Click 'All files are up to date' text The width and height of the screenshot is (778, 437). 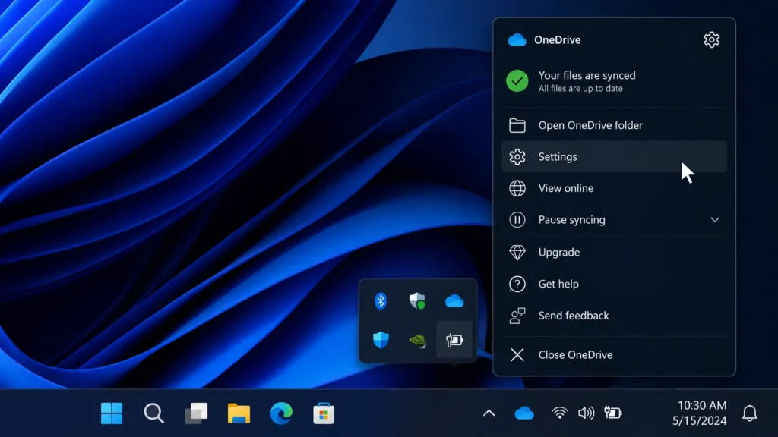click(x=580, y=89)
